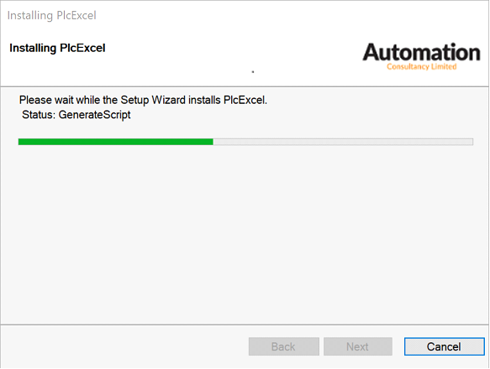Click the Automation logo wordmark
This screenshot has width=490, height=369.
tap(421, 52)
